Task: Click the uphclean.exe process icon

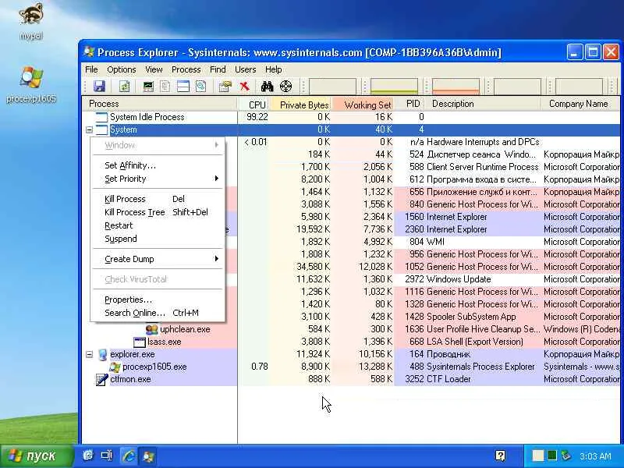Action: click(151, 329)
